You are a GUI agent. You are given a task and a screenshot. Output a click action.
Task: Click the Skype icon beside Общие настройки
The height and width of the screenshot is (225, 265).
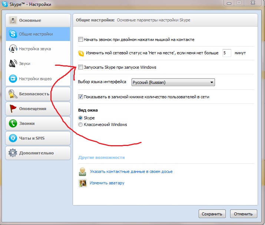pos(13,34)
